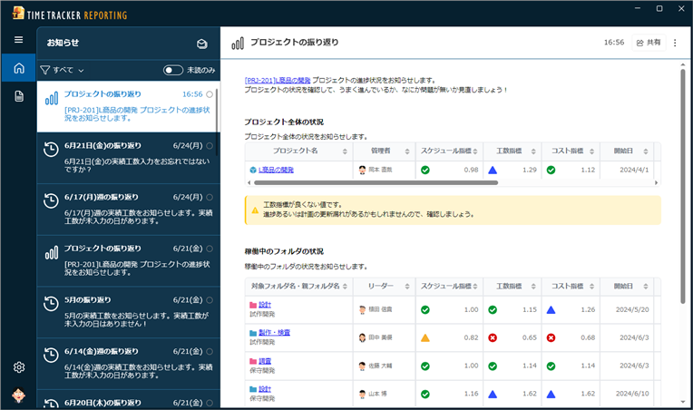Click the filter funnel icon
The width and height of the screenshot is (693, 410).
click(x=44, y=70)
